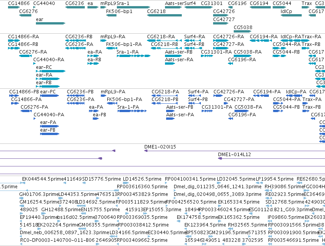Click the Surf4-RA transcript label
Viewport: 325px width, 246px height.
click(x=194, y=37)
